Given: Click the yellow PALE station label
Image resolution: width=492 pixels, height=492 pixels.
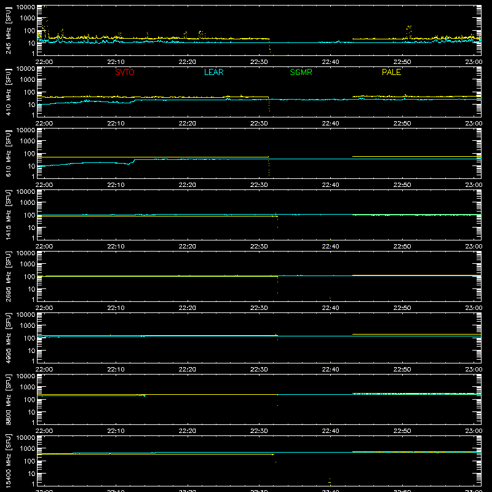Looking at the screenshot, I should 391,72.
